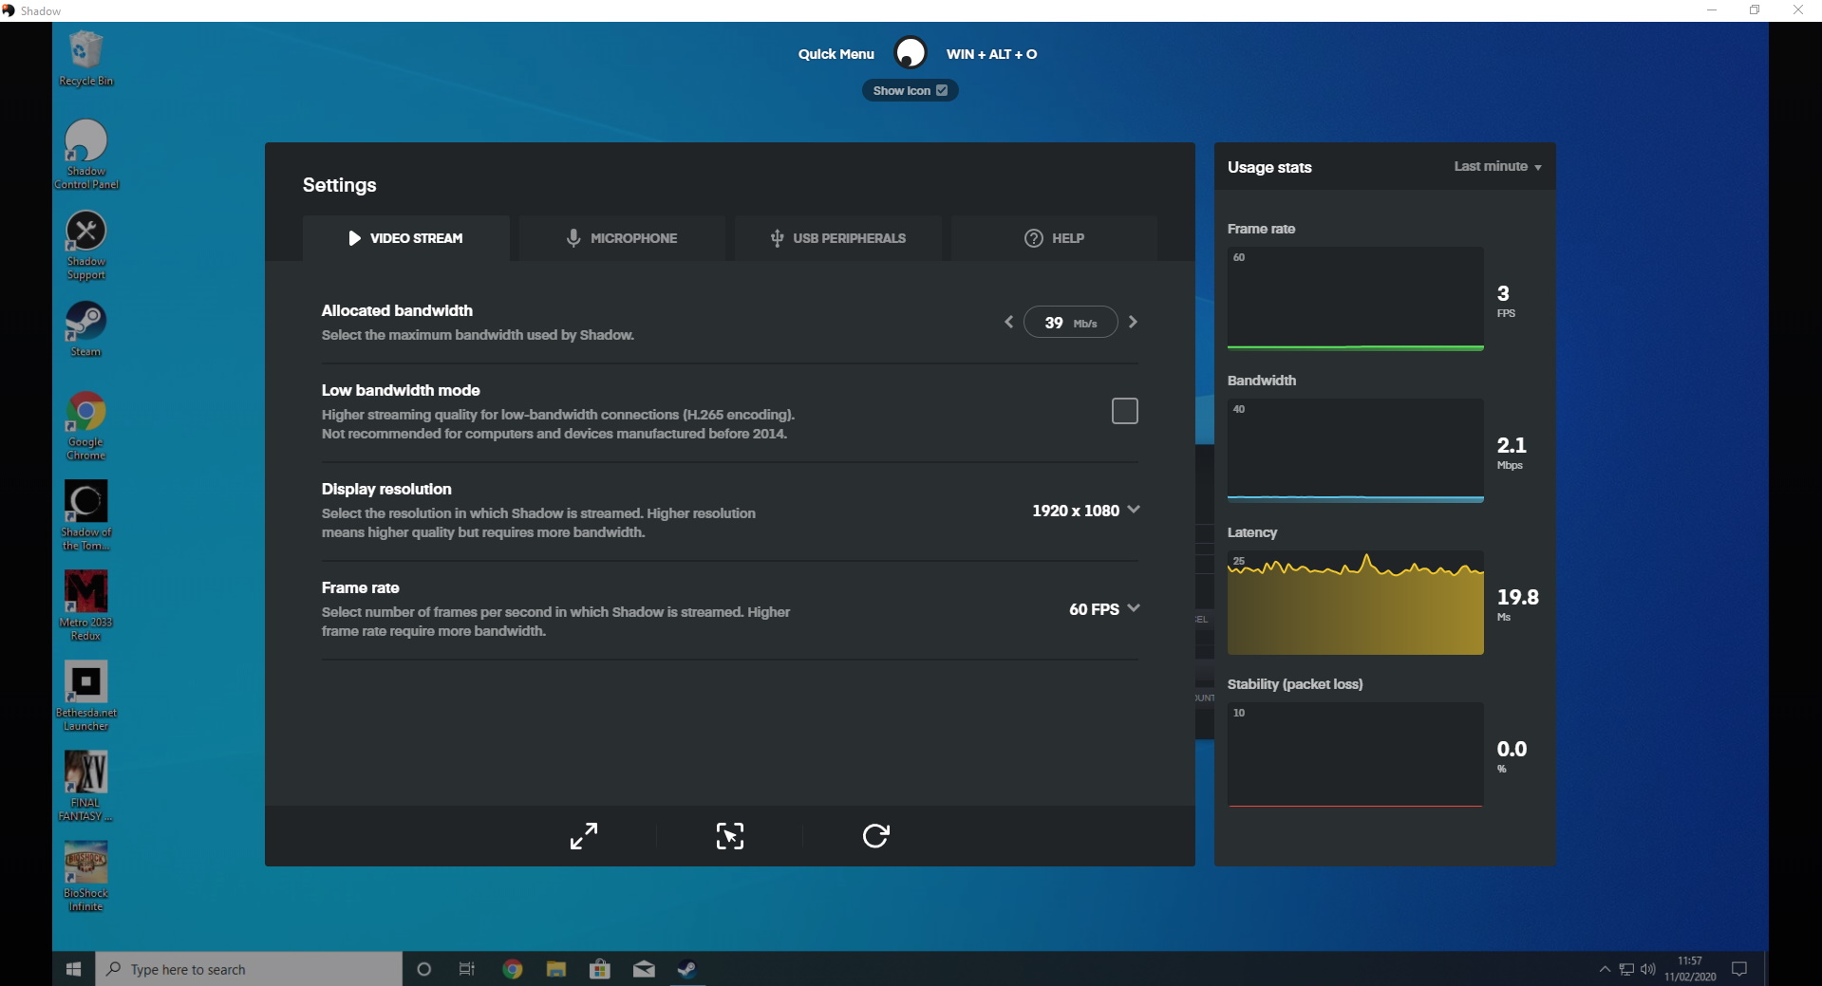Viewport: 1822px width, 986px height.
Task: Open Steam from the taskbar
Action: 687,969
